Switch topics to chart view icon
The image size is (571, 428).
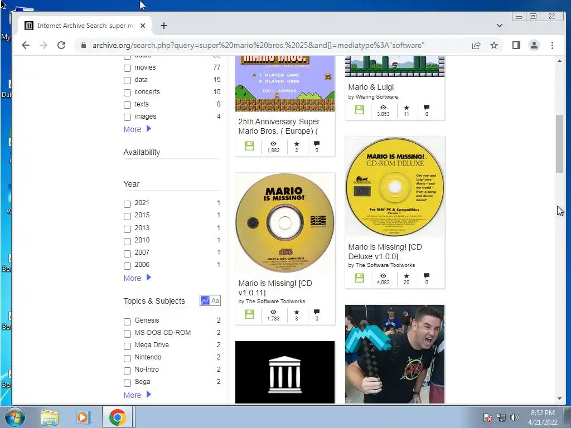click(205, 300)
